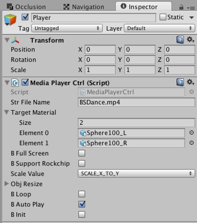This screenshot has height=223, width=197.
Task: Click the Scale Value label
Action: (28, 174)
